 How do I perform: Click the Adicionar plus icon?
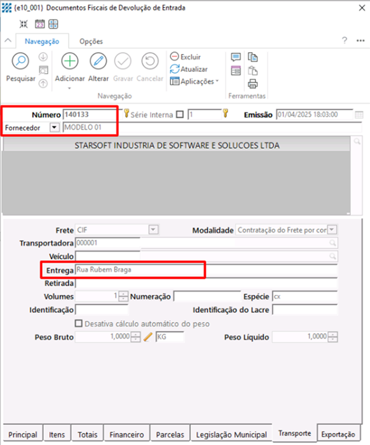click(x=70, y=61)
